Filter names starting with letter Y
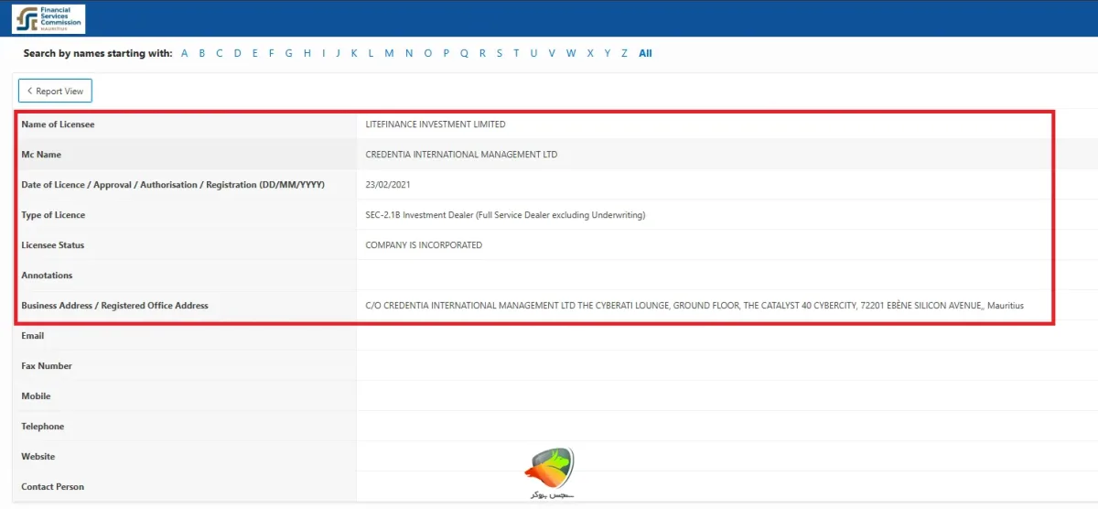This screenshot has width=1098, height=509. [x=608, y=53]
